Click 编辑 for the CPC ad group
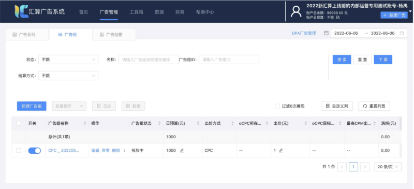Viewport: 414px width, 189px height. [95, 150]
